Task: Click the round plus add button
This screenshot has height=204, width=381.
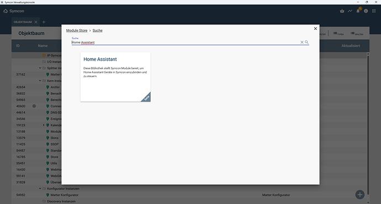Action: 360,195
